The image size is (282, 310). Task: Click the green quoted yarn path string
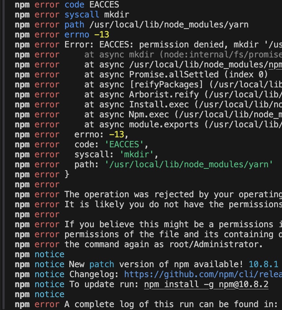pos(189,164)
